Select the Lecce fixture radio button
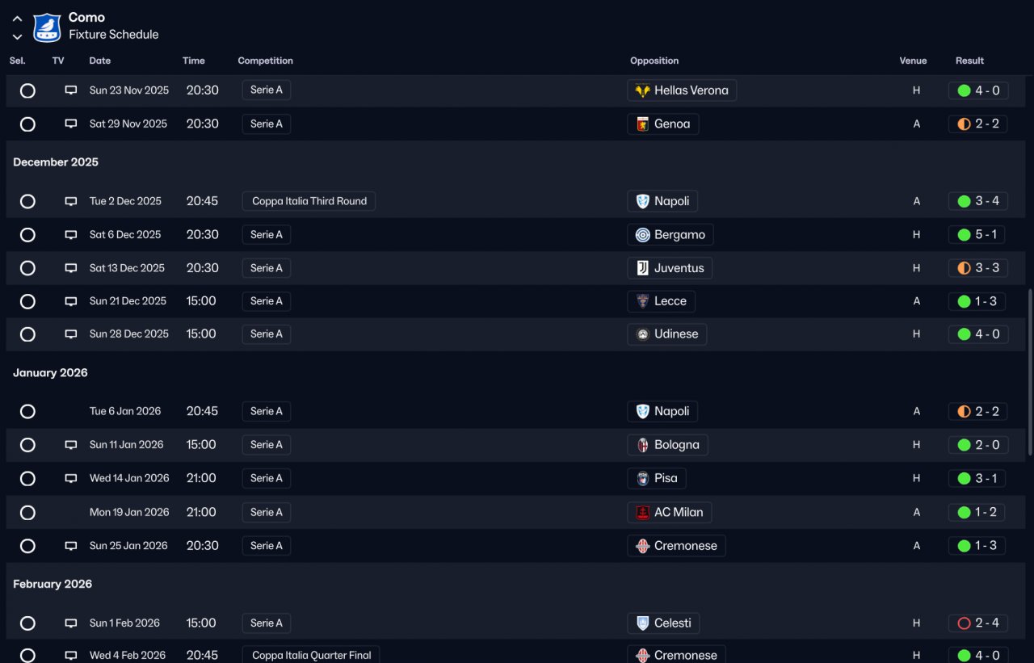 tap(27, 301)
